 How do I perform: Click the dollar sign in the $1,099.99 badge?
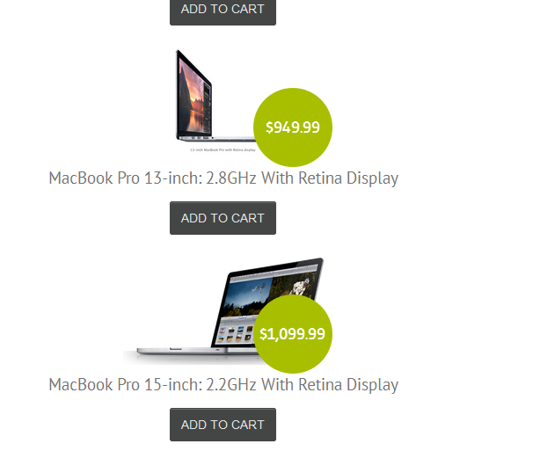click(263, 334)
